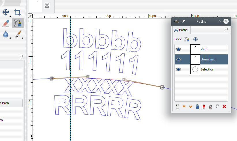Select the Eraser tool

[x=6, y=23]
